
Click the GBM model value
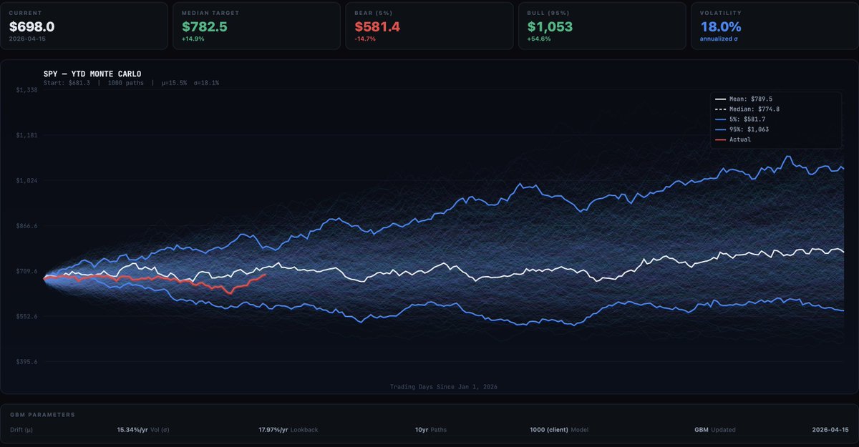pos(701,430)
